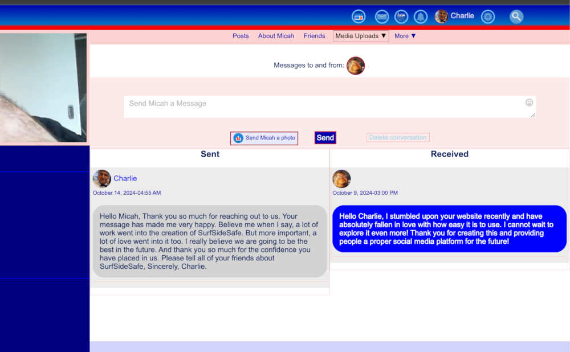
Task: Click Send Micah a photo button
Action: 264,138
